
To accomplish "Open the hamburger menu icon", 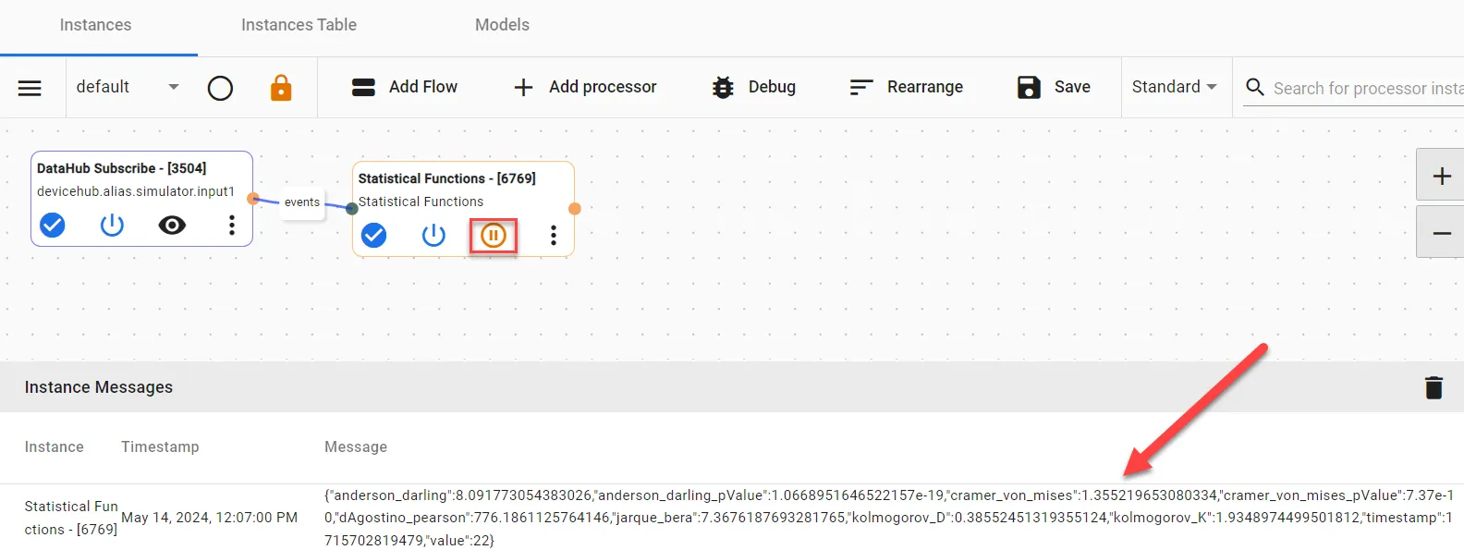I will click(30, 88).
